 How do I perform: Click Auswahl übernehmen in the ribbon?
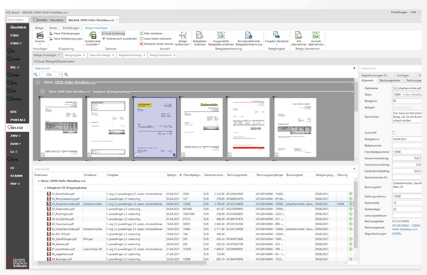pos(317,38)
